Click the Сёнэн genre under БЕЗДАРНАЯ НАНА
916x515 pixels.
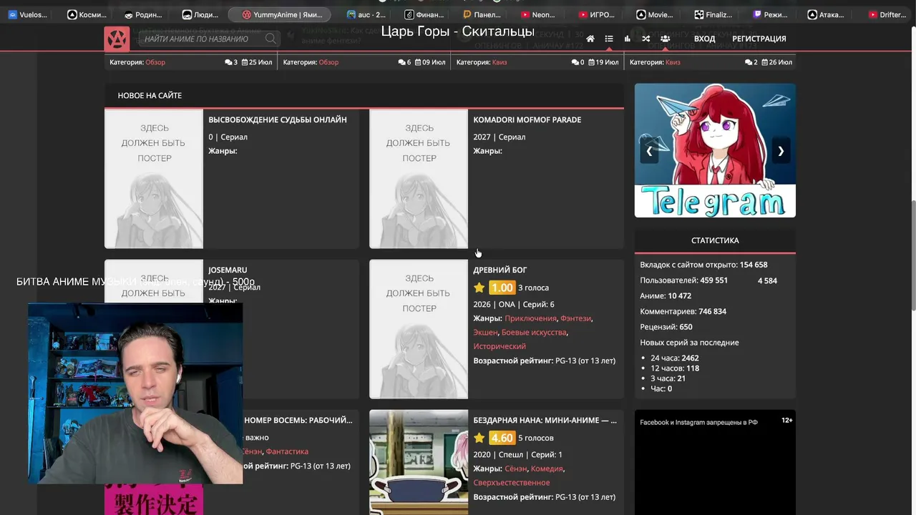tap(515, 469)
